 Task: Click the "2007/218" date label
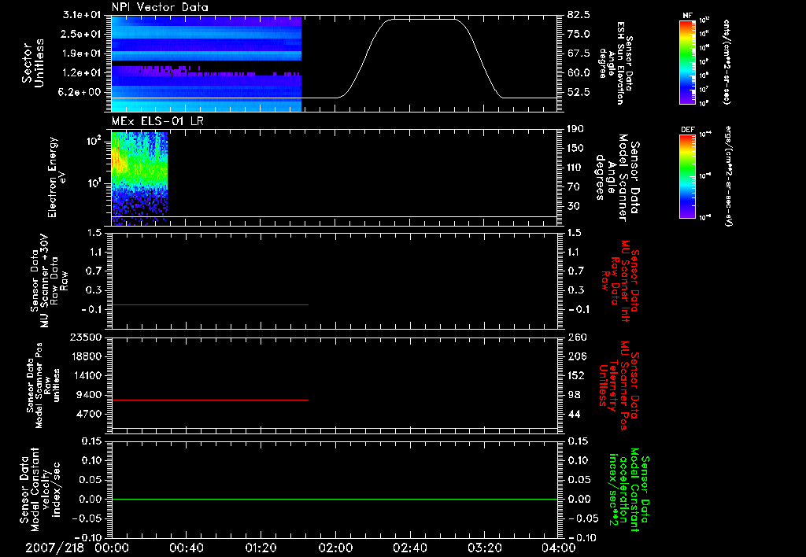tap(54, 548)
